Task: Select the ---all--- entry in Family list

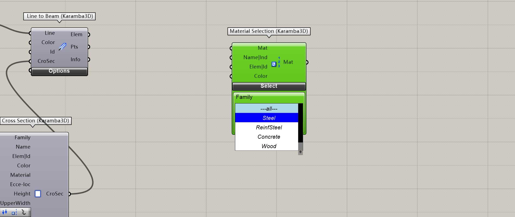Action: pyautogui.click(x=266, y=109)
